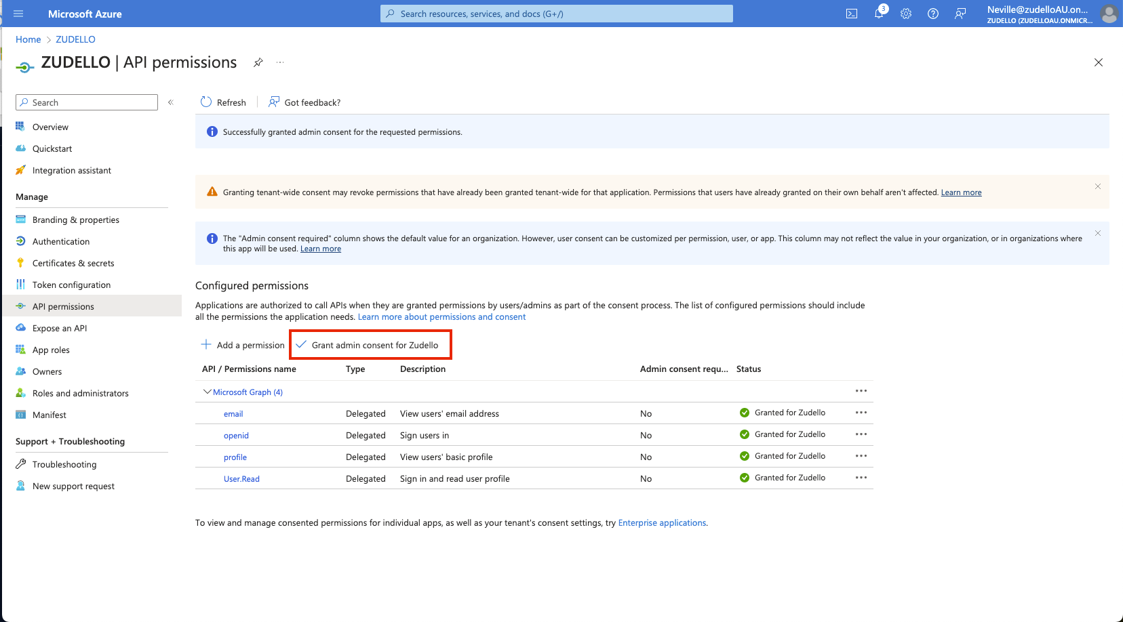Open options for the User.Read permission row
This screenshot has width=1123, height=622.
(x=861, y=478)
